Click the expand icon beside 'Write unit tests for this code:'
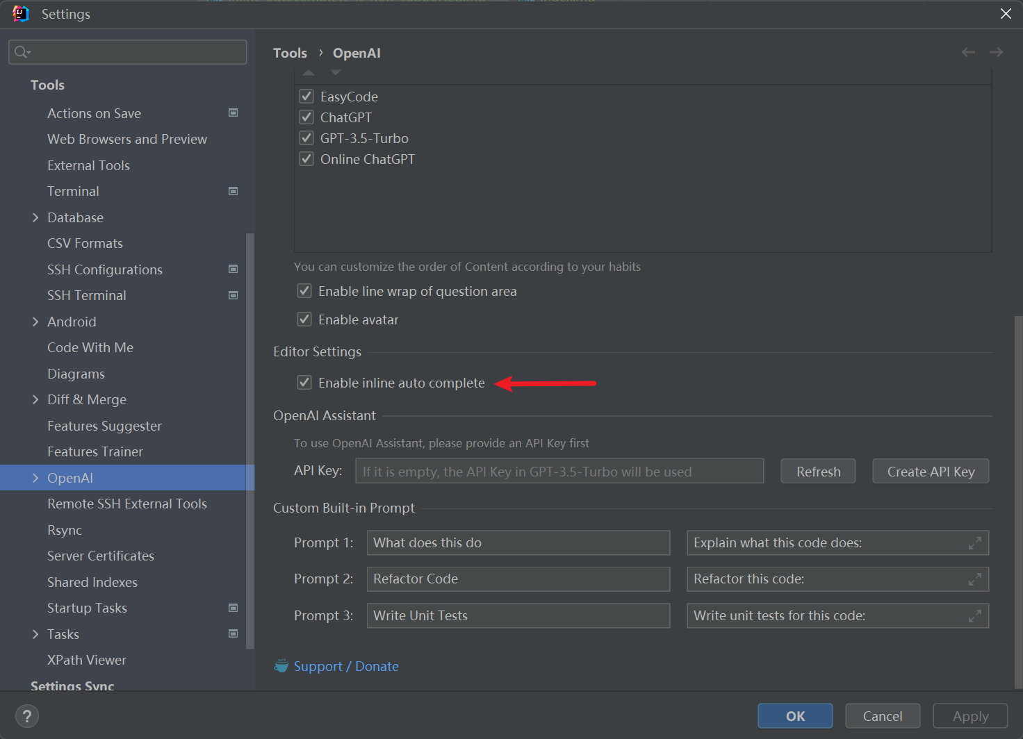1023x739 pixels. coord(974,615)
